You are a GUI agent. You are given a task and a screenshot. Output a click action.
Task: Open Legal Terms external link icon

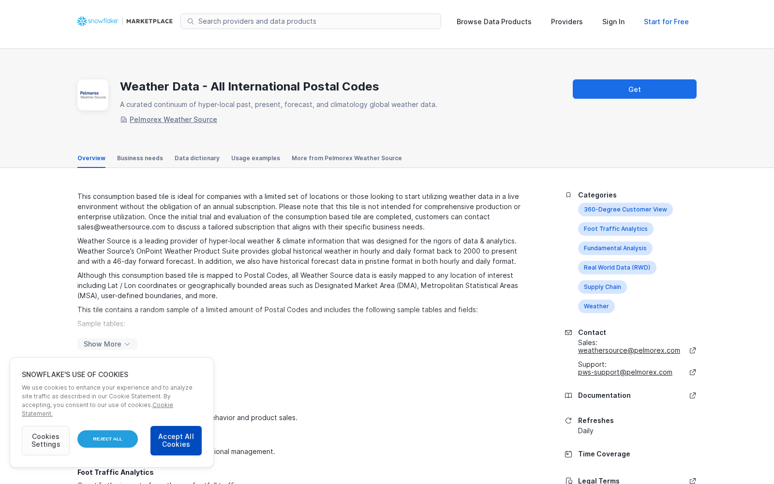coord(693,481)
